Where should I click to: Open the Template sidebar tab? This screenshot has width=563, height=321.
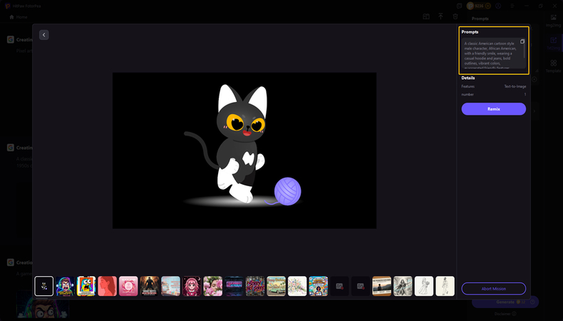[x=553, y=66]
